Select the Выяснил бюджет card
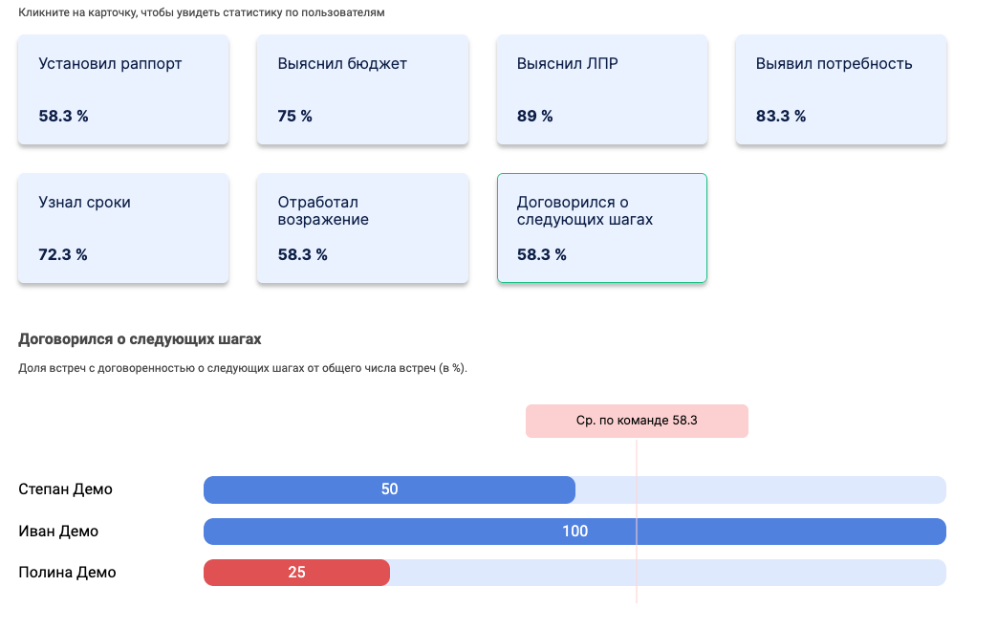 [x=362, y=90]
